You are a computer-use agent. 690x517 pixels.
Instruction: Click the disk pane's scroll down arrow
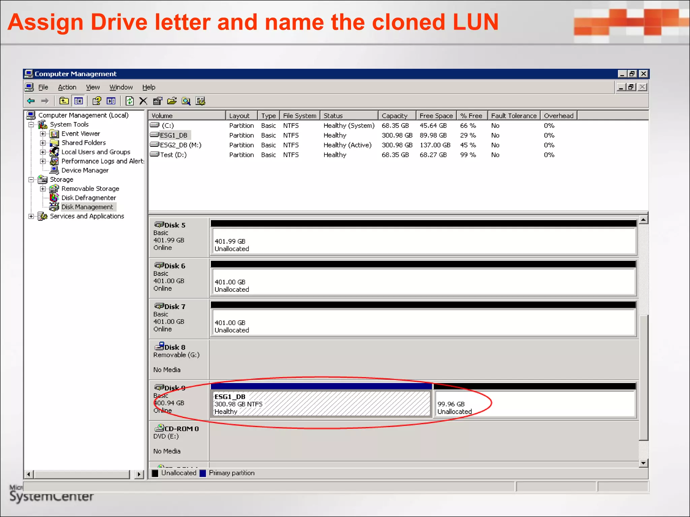[x=643, y=463]
